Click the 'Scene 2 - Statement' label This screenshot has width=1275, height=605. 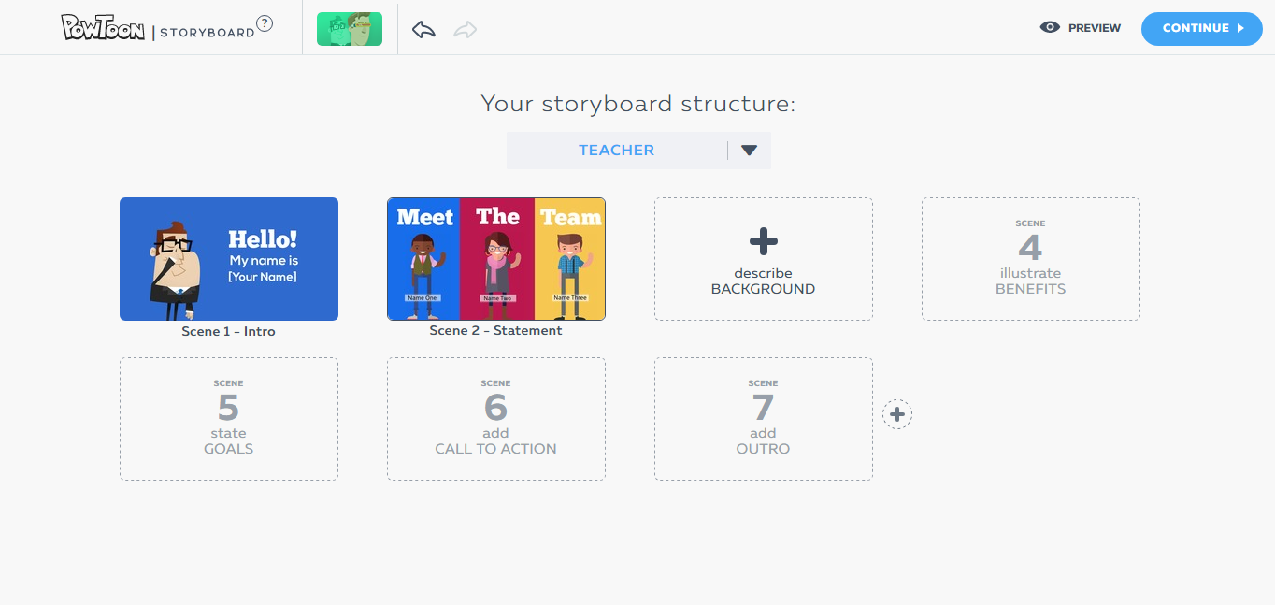pyautogui.click(x=496, y=330)
